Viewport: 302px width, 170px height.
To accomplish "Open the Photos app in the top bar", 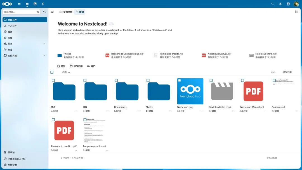I will point(35,4).
